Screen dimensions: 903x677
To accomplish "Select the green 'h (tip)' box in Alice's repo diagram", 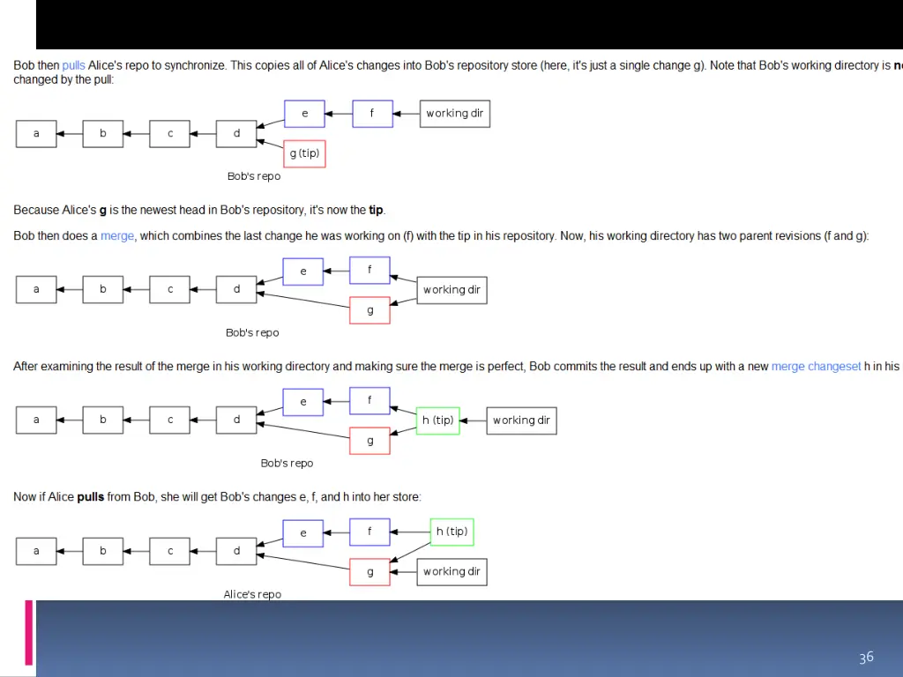I will pos(452,532).
